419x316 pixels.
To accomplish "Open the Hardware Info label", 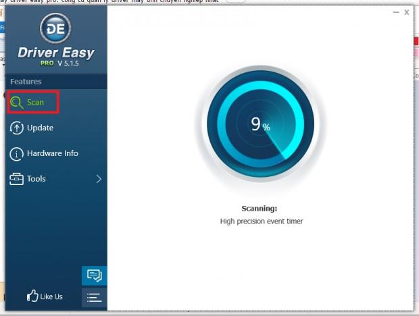I will 52,154.
